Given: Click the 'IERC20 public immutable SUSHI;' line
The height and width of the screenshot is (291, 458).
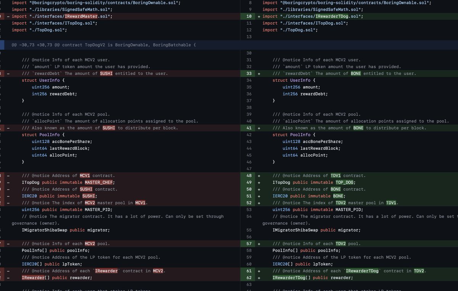Looking at the screenshot, I should click(x=60, y=196).
